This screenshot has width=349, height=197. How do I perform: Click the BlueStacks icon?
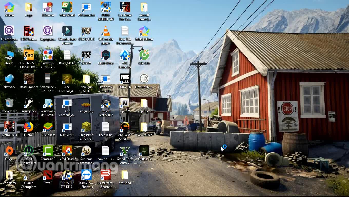pos(48,129)
